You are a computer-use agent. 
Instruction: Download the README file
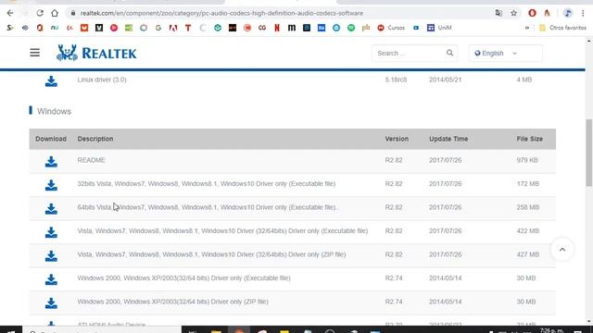tap(51, 162)
